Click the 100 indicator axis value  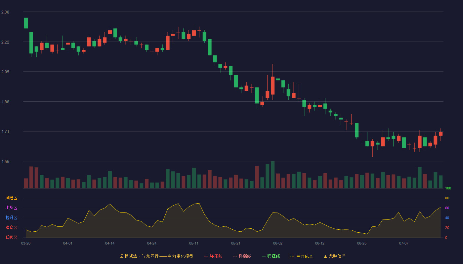[448, 188]
